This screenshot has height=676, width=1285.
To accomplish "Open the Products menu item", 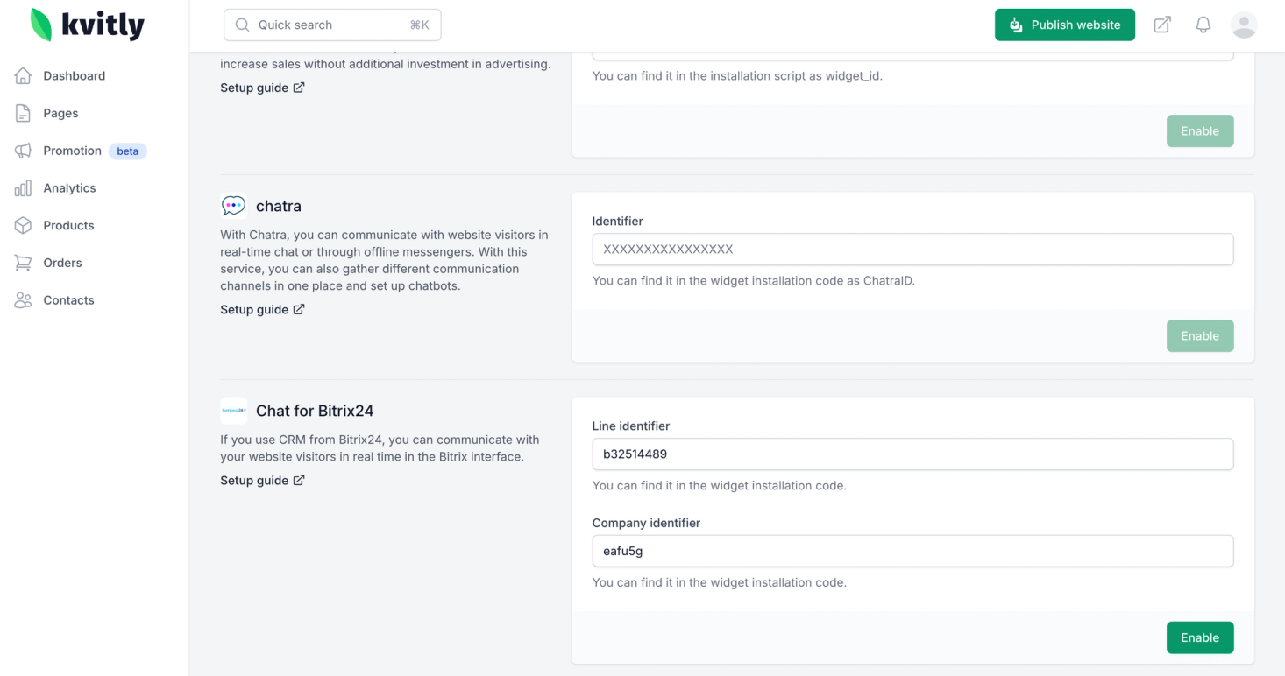I will (x=68, y=225).
